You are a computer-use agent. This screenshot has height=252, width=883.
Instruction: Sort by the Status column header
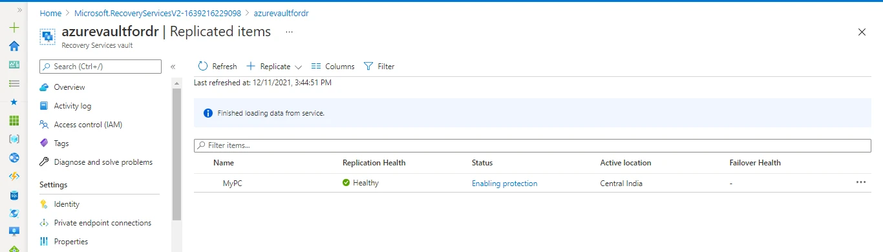[482, 163]
